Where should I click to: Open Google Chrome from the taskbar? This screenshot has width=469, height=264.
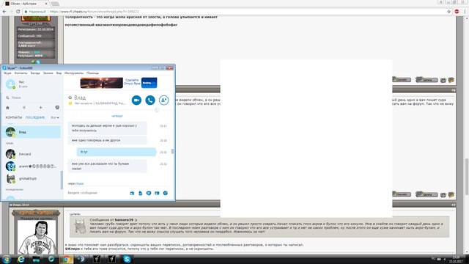pyautogui.click(x=67, y=259)
